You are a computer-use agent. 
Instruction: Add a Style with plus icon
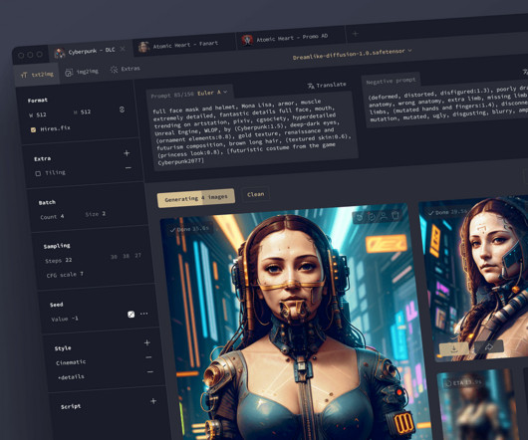[x=147, y=342]
